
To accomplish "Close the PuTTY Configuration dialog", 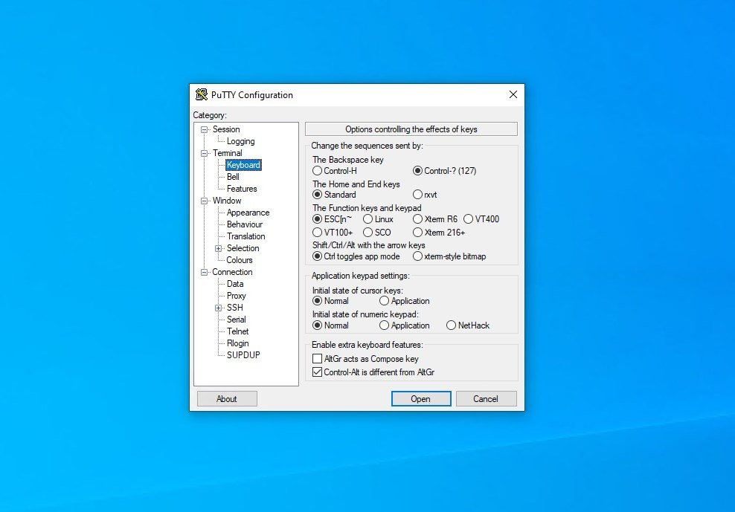I will [513, 94].
